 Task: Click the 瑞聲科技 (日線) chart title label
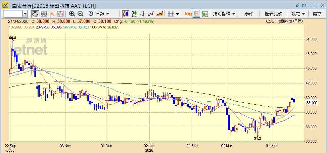(x=290, y=21)
